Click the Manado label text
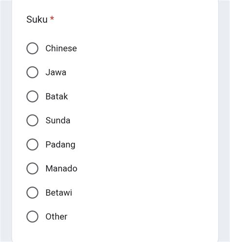Screen dimensions: 230x242 (x=62, y=168)
